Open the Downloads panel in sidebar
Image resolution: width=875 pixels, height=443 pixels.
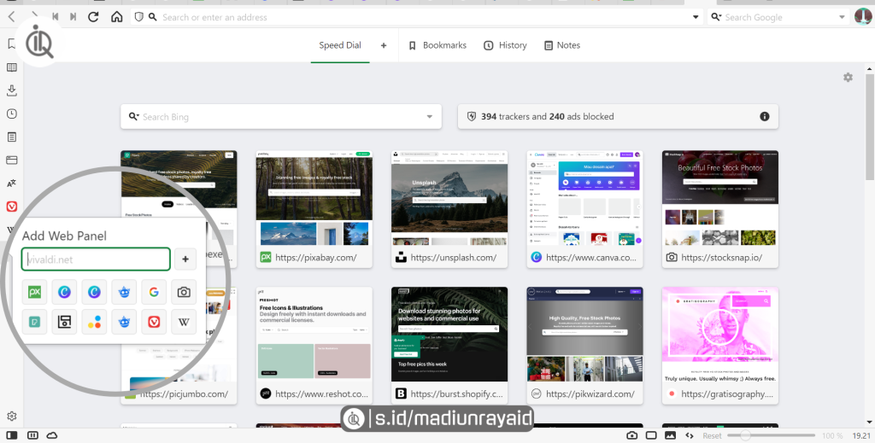pyautogui.click(x=12, y=90)
